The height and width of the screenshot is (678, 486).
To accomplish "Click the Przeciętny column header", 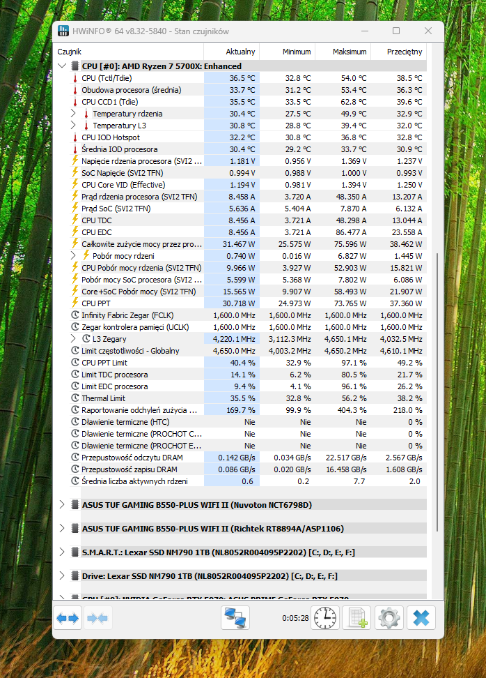I will (x=398, y=52).
